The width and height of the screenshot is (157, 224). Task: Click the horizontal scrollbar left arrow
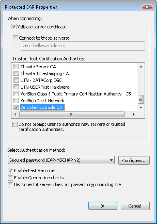15,114
